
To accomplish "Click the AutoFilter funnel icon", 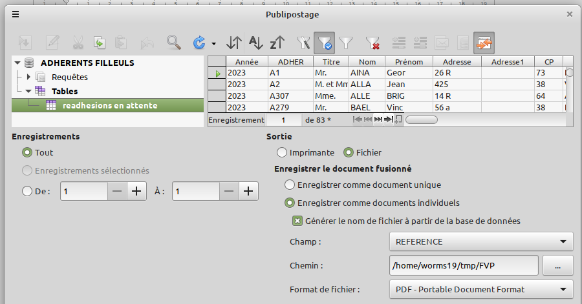I will (303, 43).
